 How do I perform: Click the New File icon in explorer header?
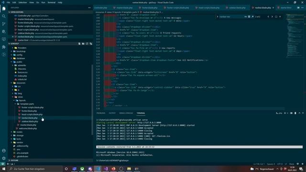tap(79, 43)
